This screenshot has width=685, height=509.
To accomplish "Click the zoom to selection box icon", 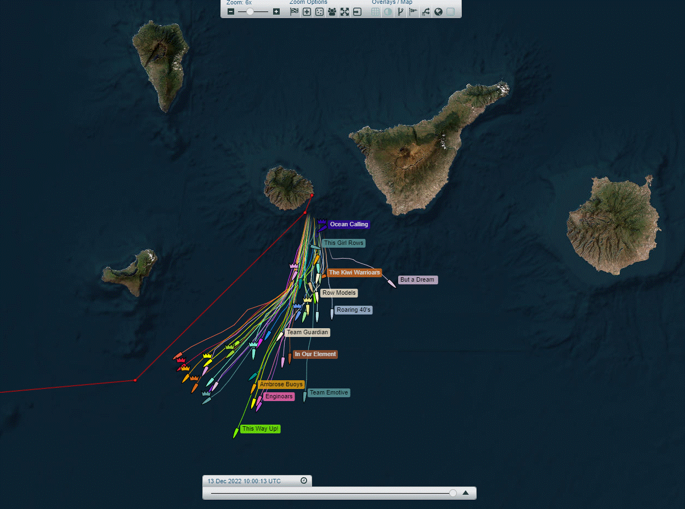I will [x=319, y=12].
